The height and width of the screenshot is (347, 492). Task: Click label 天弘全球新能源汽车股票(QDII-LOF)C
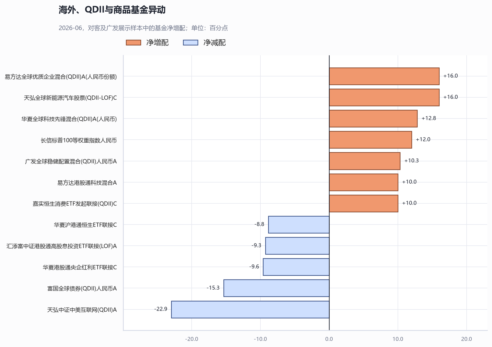click(70, 98)
